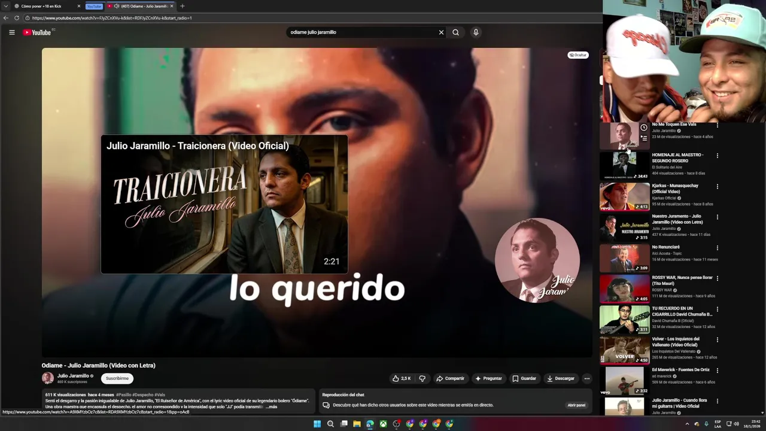Open Julio Jaramillo channel avatar
The height and width of the screenshot is (431, 766).
(47, 378)
